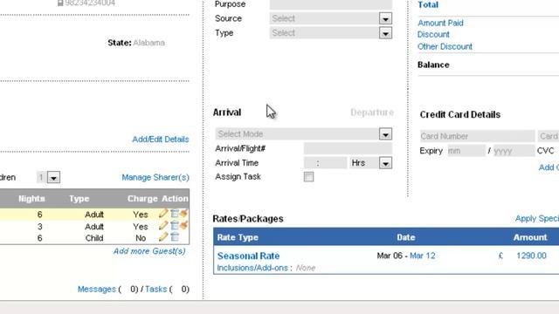
Task: Click Add more Guest(s) link
Action: coord(149,251)
